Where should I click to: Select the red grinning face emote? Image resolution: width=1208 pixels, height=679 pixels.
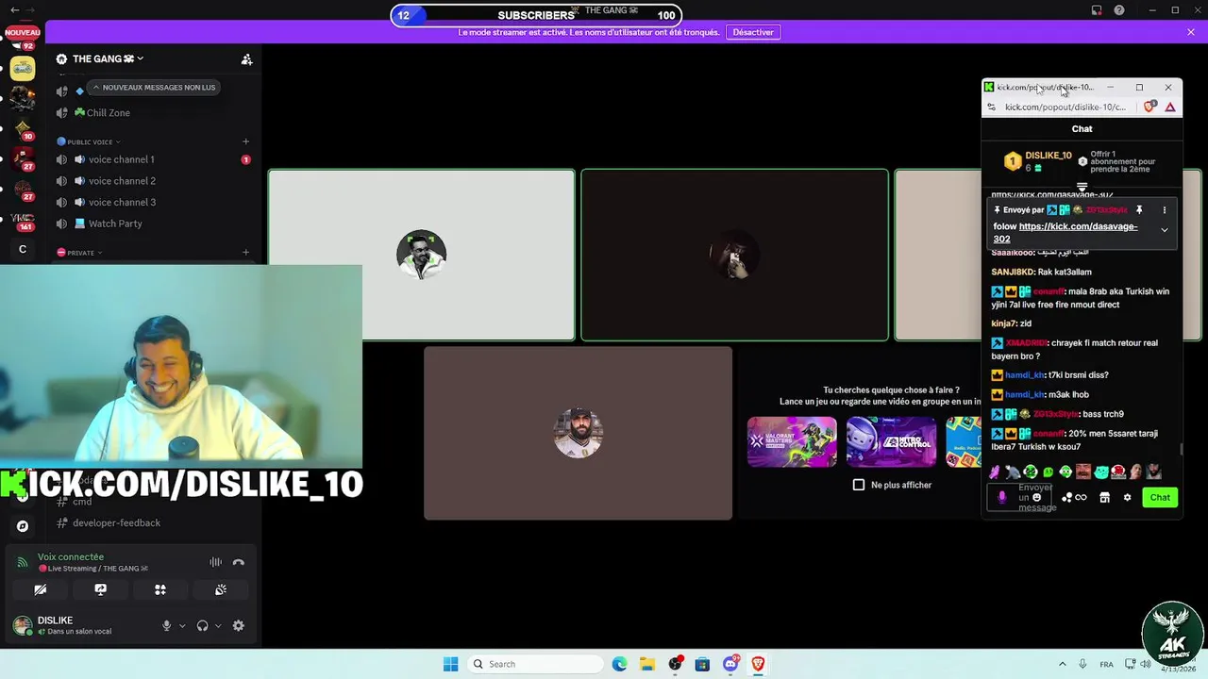click(x=1118, y=472)
